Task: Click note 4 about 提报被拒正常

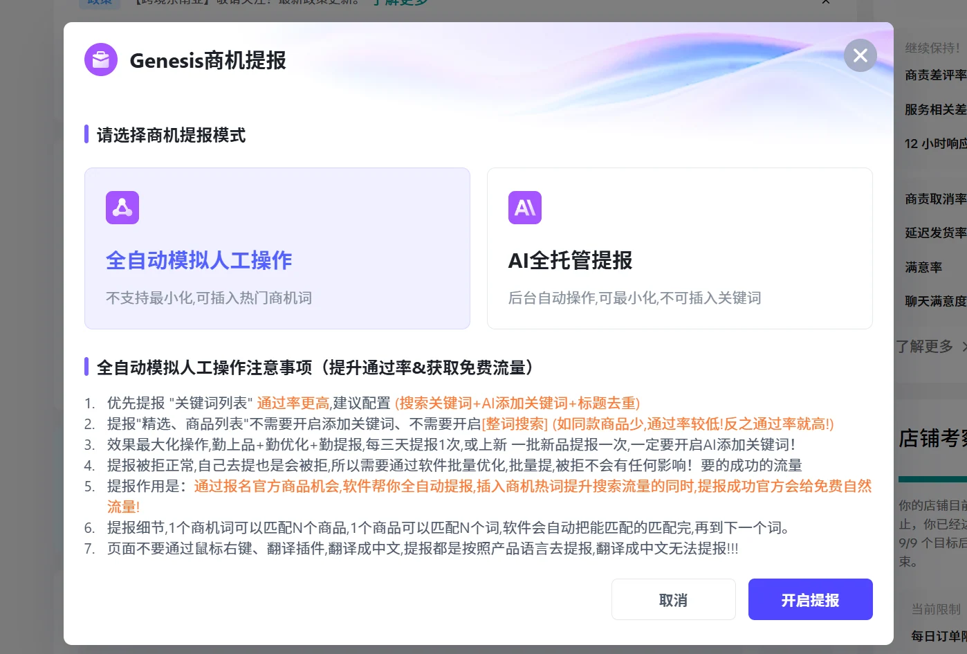Action: [x=454, y=465]
